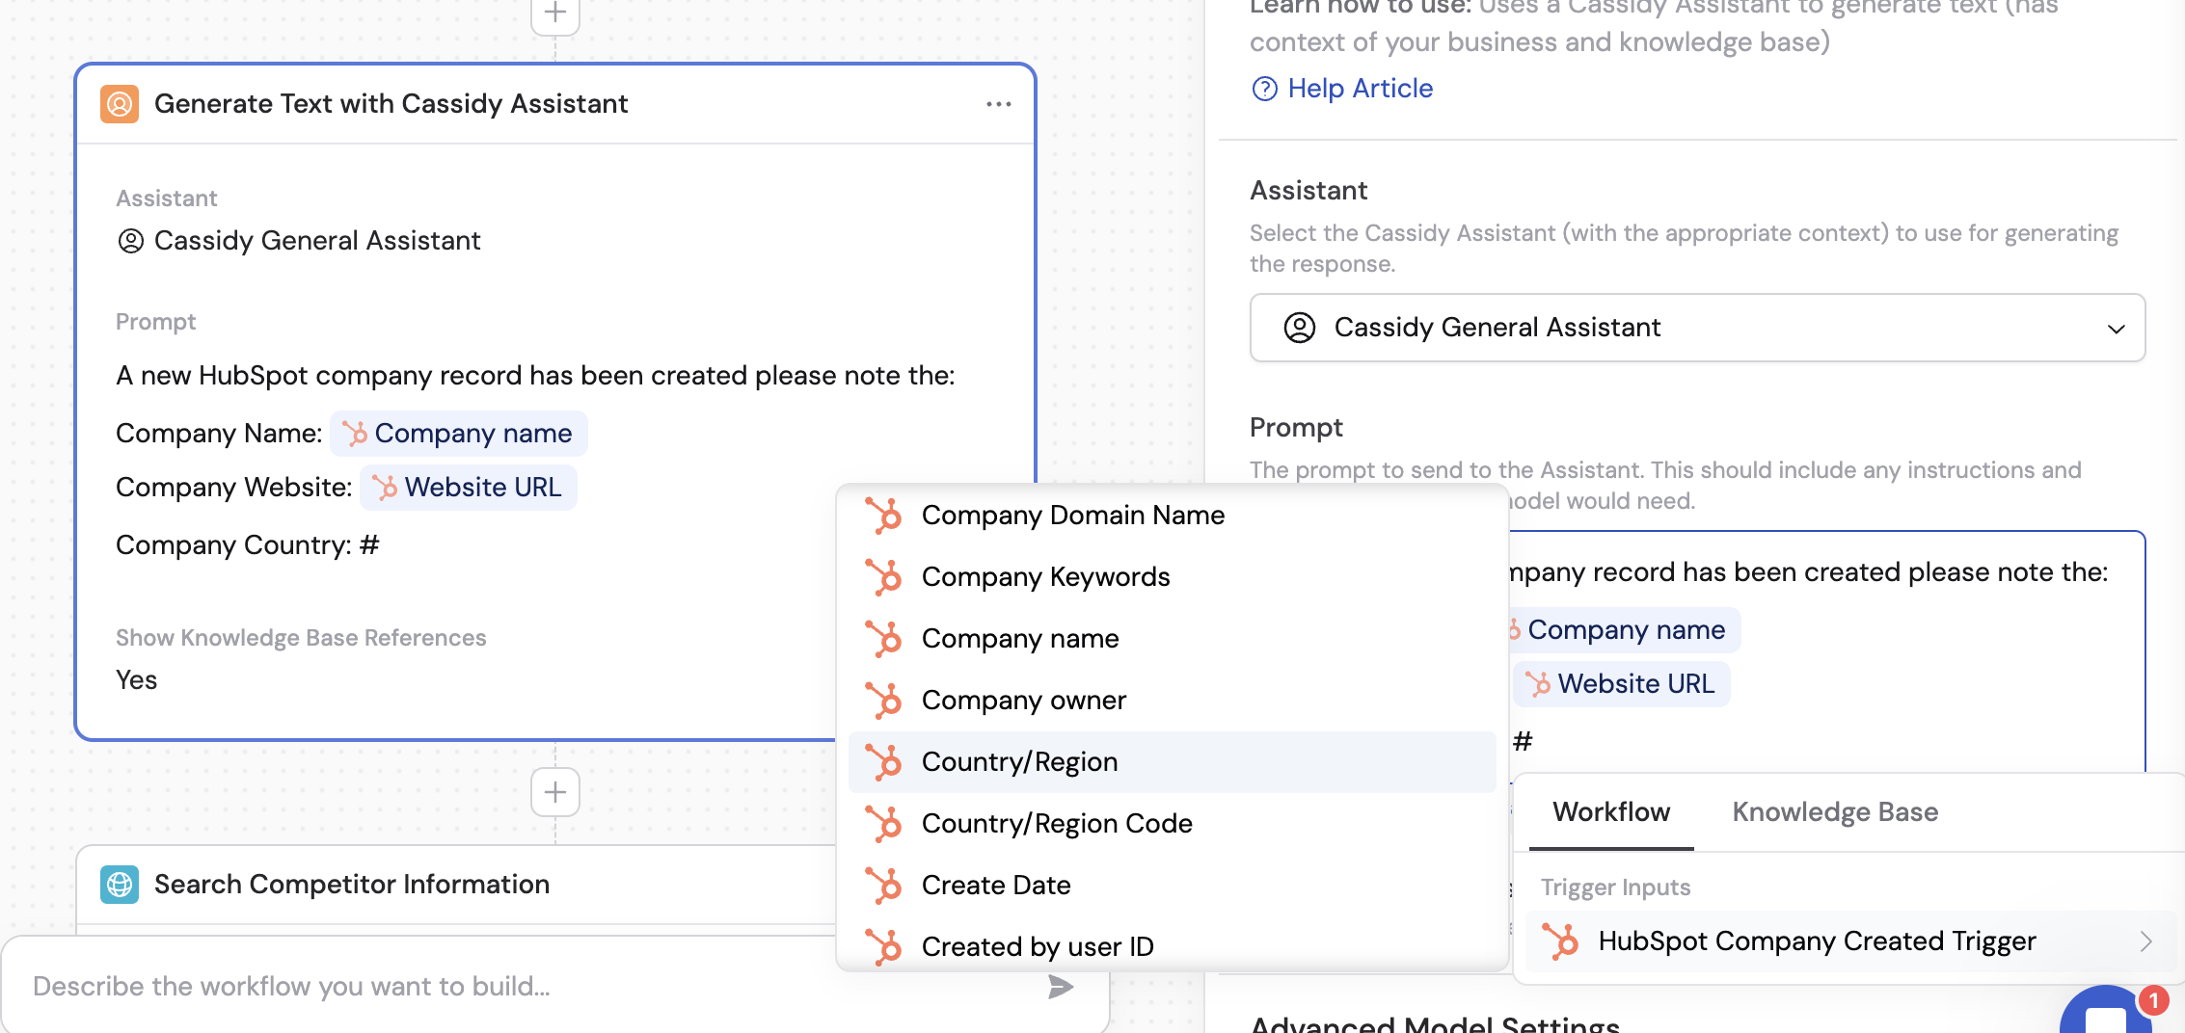The image size is (2185, 1033).
Task: Click the send arrow in the workflow chat box
Action: (x=1059, y=987)
